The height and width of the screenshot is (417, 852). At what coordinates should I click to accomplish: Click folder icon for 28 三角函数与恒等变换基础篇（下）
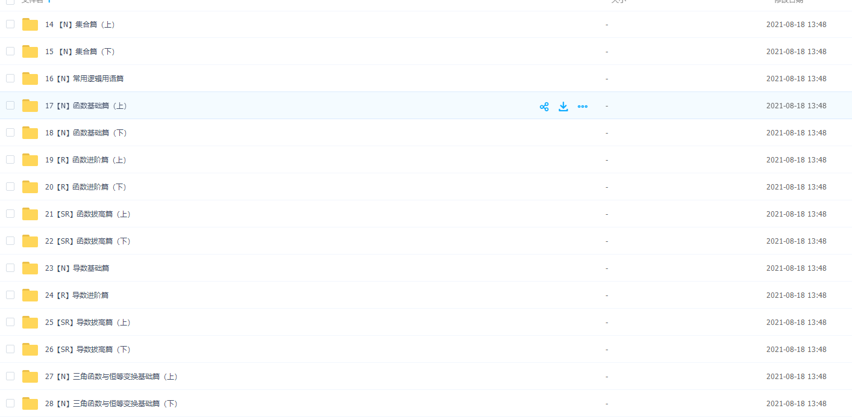[x=30, y=404]
